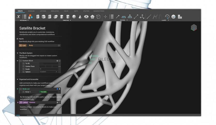Select the flat plane grid icon
216x125 pixels.
(124, 17)
